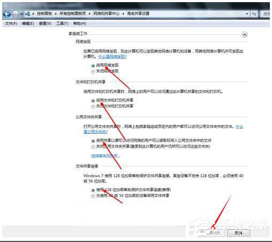Click the 家庭或工作 profile heading text
This screenshot has height=242, width=272.
pos(78,34)
